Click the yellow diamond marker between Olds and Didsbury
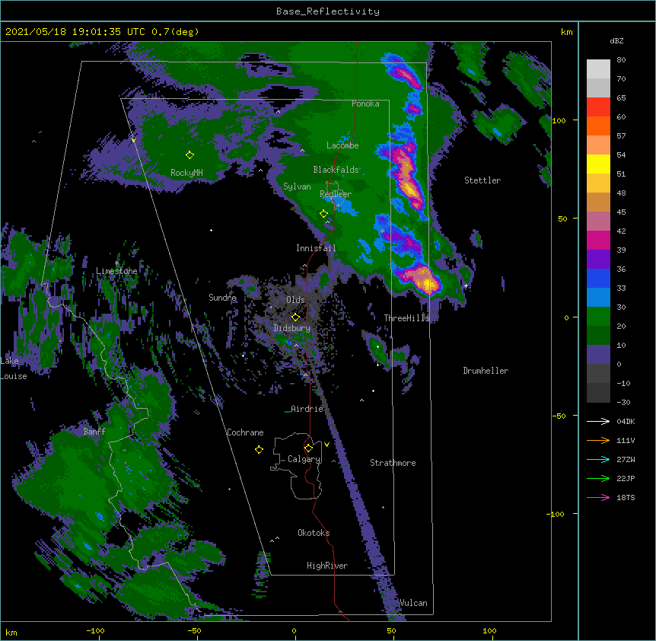656x641 pixels. [295, 317]
